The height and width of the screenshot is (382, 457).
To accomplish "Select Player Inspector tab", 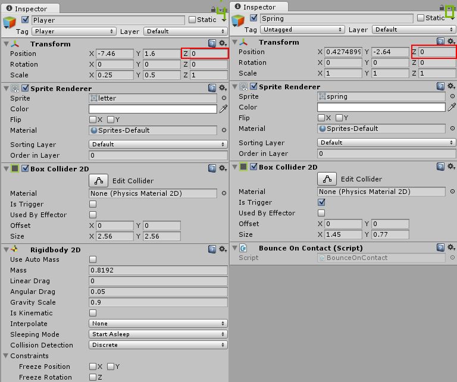I will point(30,9).
